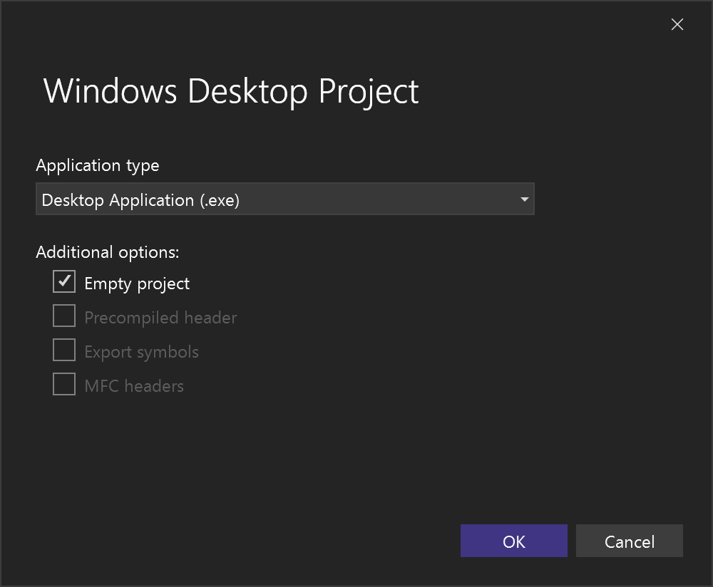Viewport: 713px width, 587px height.
Task: Click the 'Application type' field label
Action: click(x=98, y=165)
